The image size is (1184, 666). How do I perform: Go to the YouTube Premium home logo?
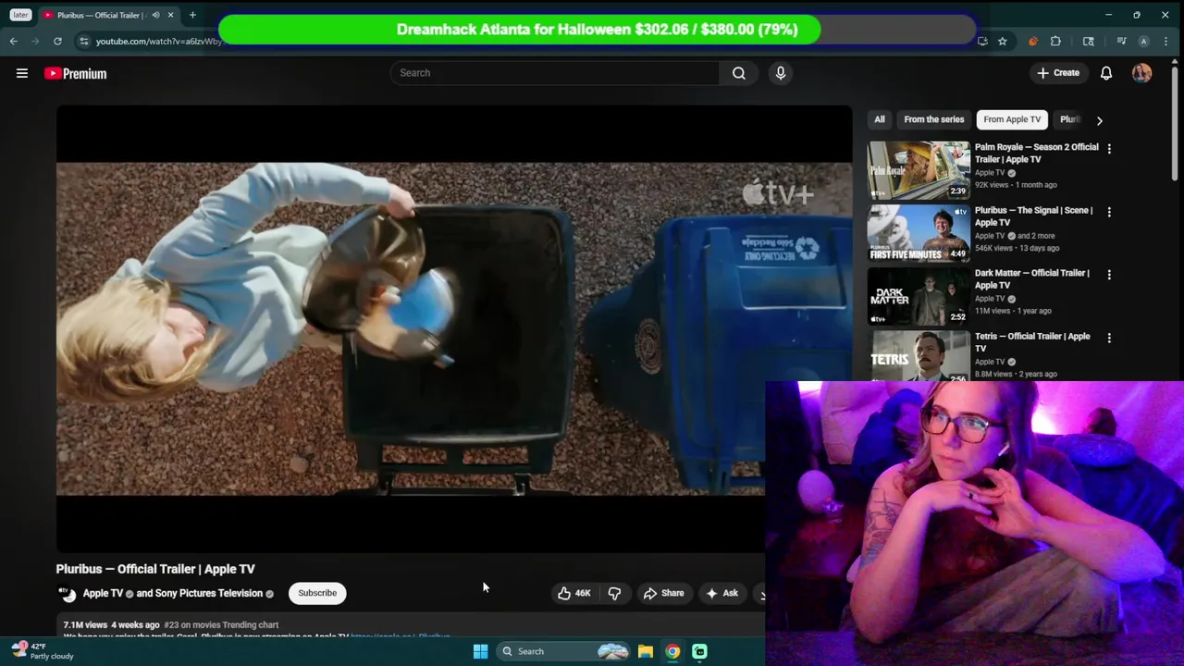[x=75, y=73]
